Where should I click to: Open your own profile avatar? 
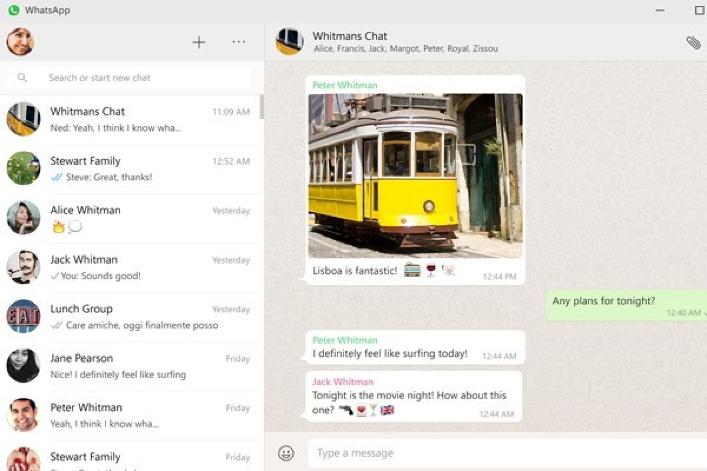20,42
